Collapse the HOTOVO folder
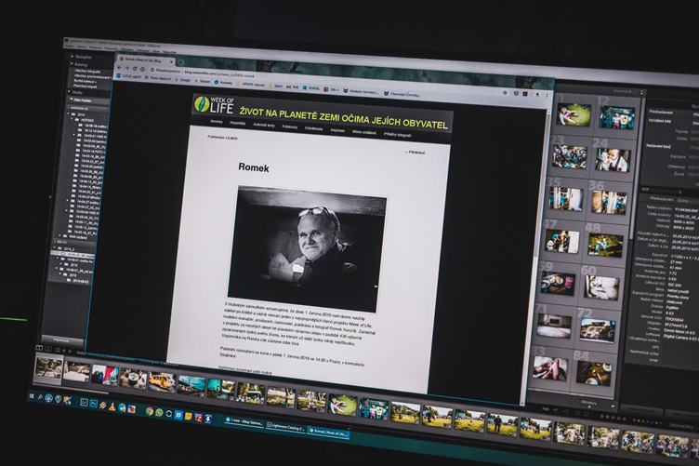 click(x=73, y=120)
